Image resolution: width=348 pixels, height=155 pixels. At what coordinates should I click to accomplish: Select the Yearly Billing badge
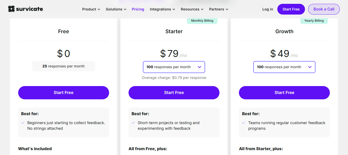coord(314,21)
